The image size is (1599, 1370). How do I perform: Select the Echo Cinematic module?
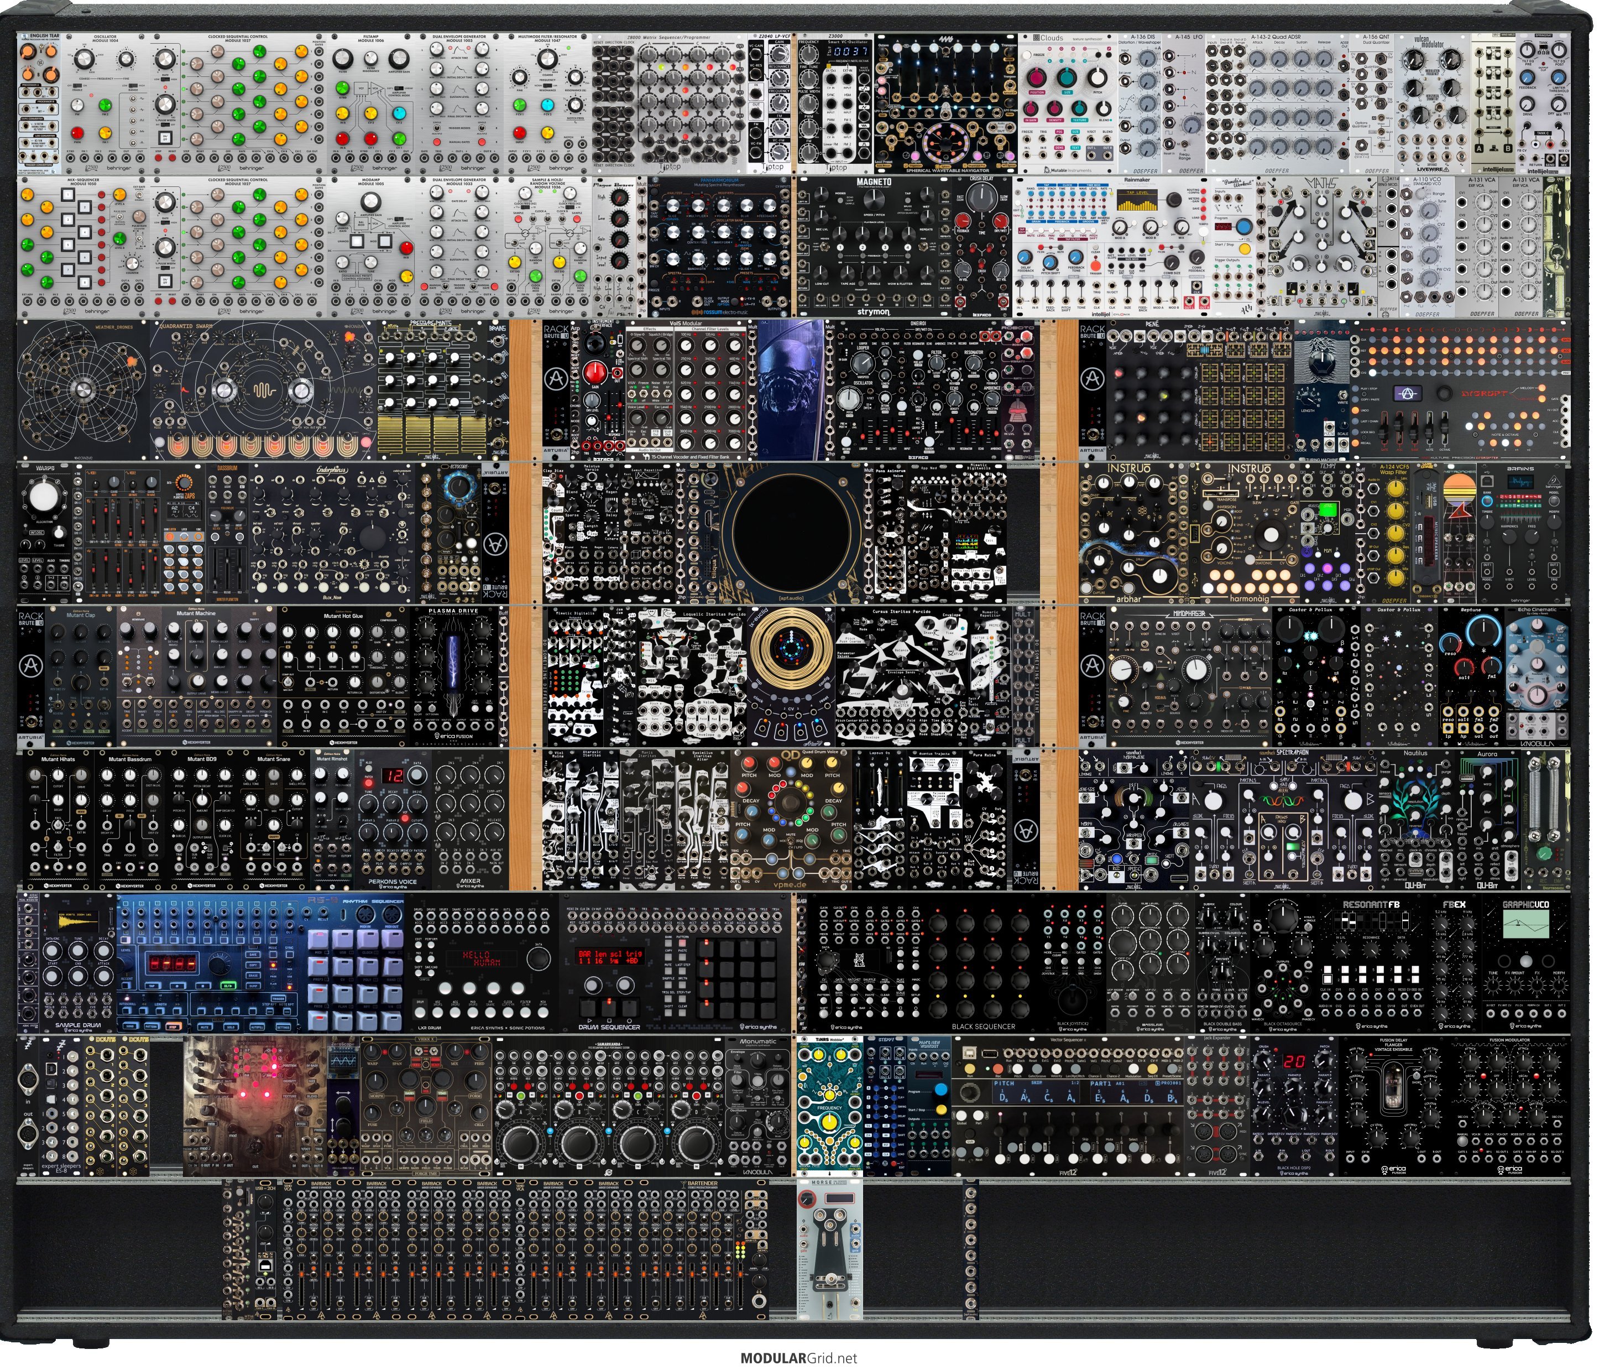1537,676
